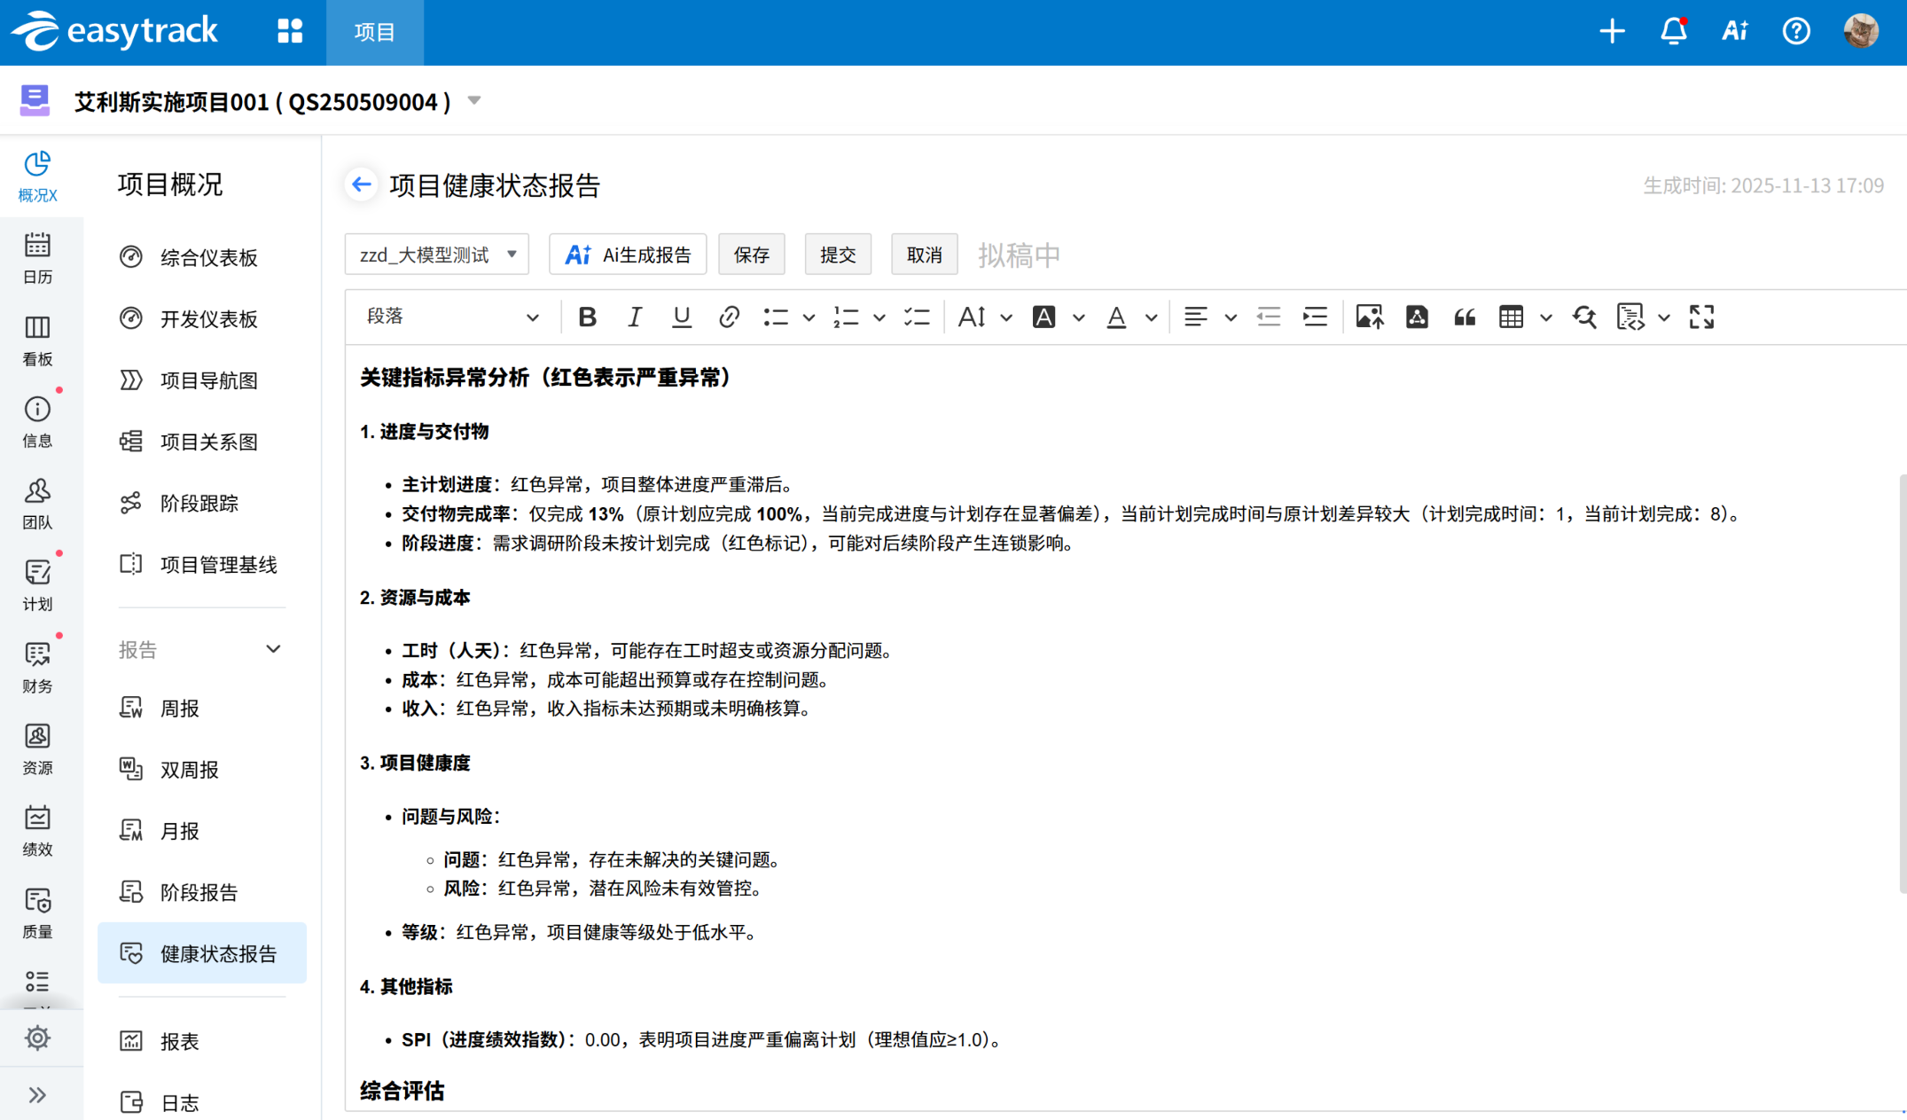Toggle underline formatting

coord(681,317)
